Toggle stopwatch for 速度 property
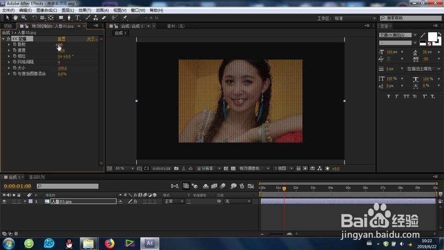 [x=15, y=50]
